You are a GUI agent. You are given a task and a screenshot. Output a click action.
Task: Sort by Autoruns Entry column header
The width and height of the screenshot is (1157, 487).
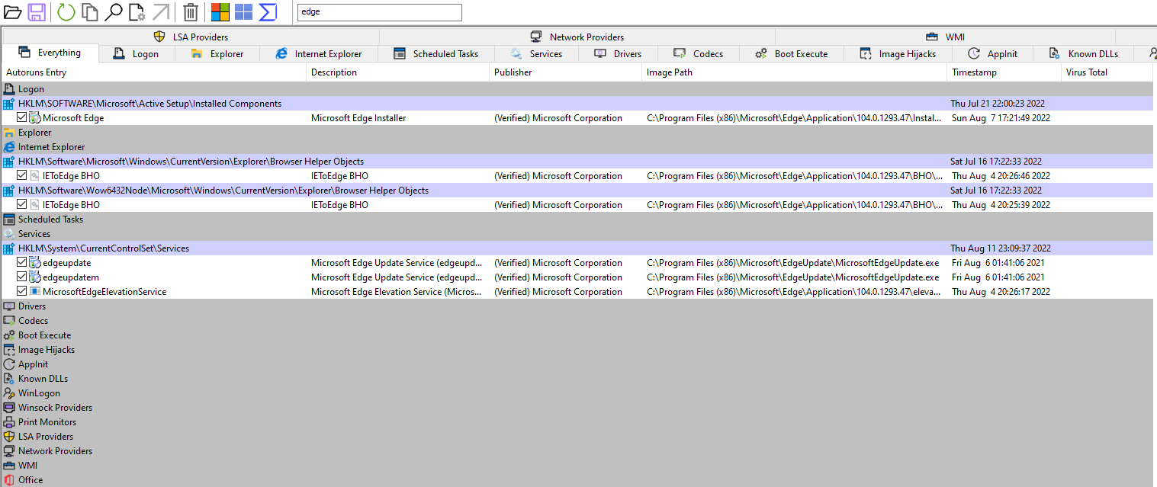pyautogui.click(x=154, y=72)
